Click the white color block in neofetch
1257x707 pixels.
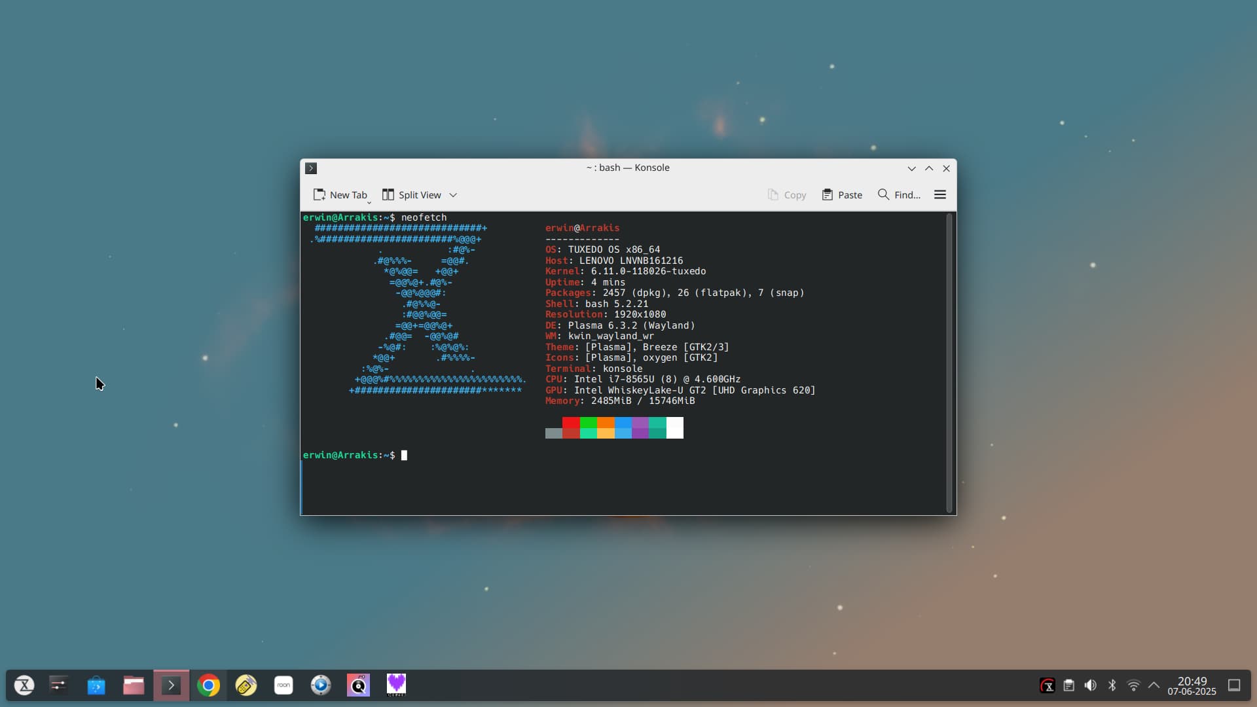tap(675, 427)
